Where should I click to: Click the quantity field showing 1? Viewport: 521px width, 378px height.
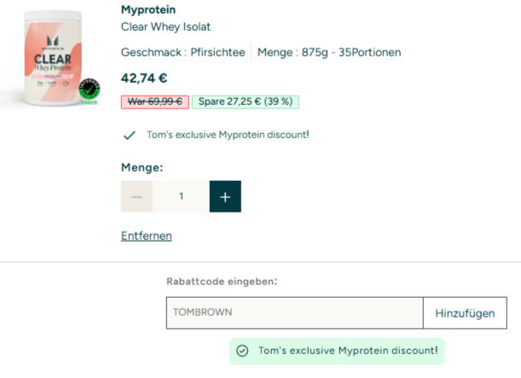tap(181, 196)
